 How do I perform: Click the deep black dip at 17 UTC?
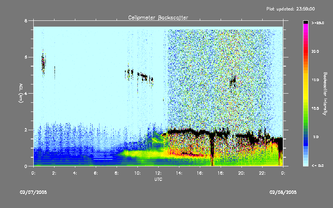212,149
